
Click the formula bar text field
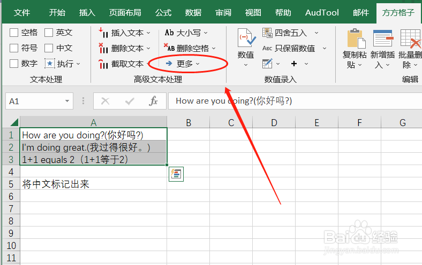pyautogui.click(x=295, y=101)
